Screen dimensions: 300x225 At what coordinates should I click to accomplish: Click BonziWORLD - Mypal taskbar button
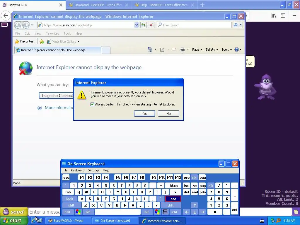point(68,221)
